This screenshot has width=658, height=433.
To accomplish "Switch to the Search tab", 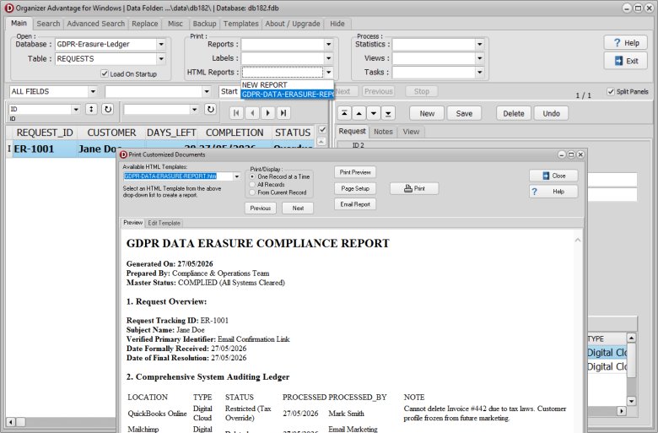I will point(48,24).
